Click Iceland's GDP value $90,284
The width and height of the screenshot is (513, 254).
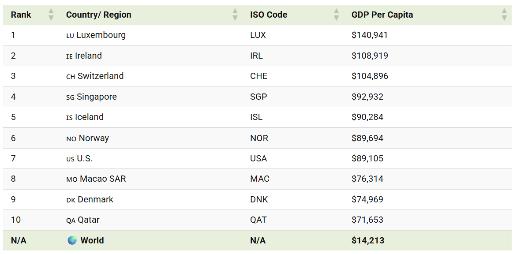click(x=367, y=117)
